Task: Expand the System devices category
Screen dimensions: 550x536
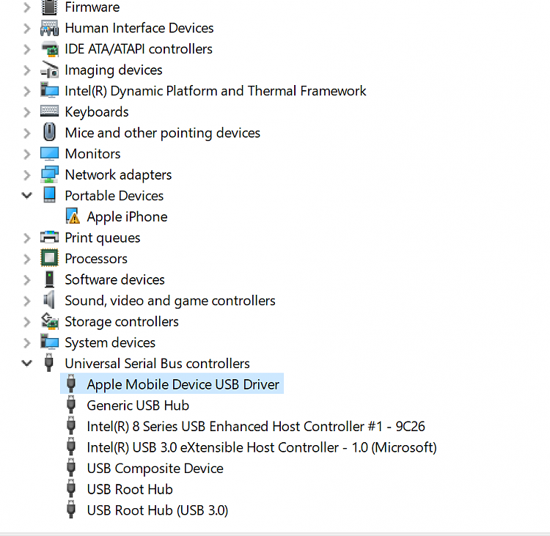Action: (27, 342)
